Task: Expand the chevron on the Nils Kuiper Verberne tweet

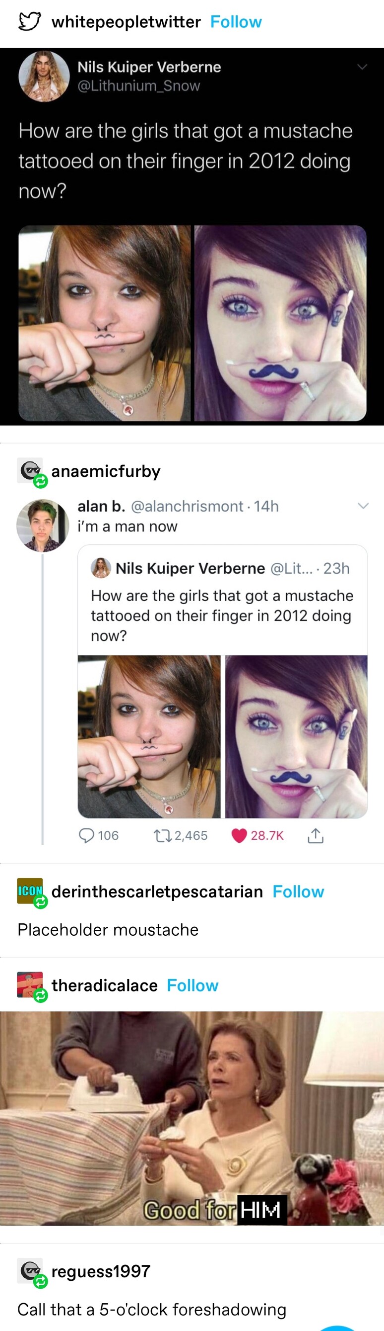Action: tap(362, 67)
